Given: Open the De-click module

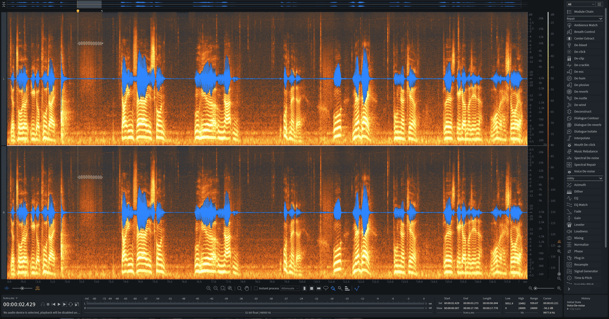Looking at the screenshot, I should coord(584,52).
